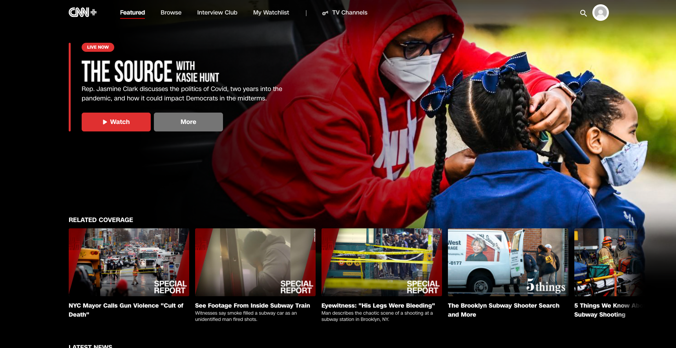Open Eyewitness Legs Were Bleeding thumbnail

pos(382,262)
